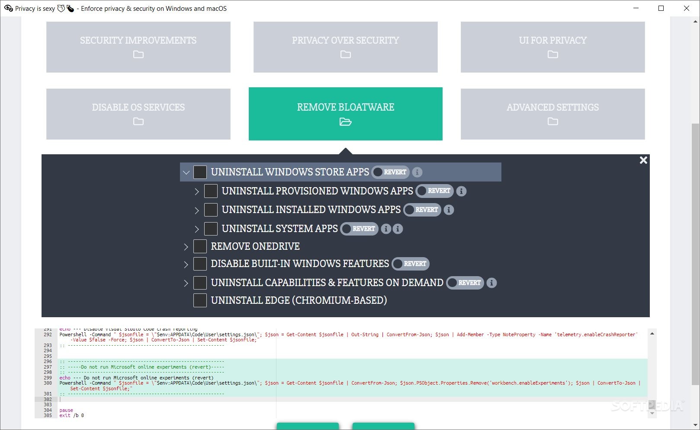Expand Uninstall System Apps chevron
The width and height of the screenshot is (700, 430).
point(197,229)
